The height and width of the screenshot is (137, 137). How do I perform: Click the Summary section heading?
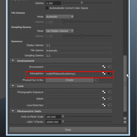pos(17,41)
